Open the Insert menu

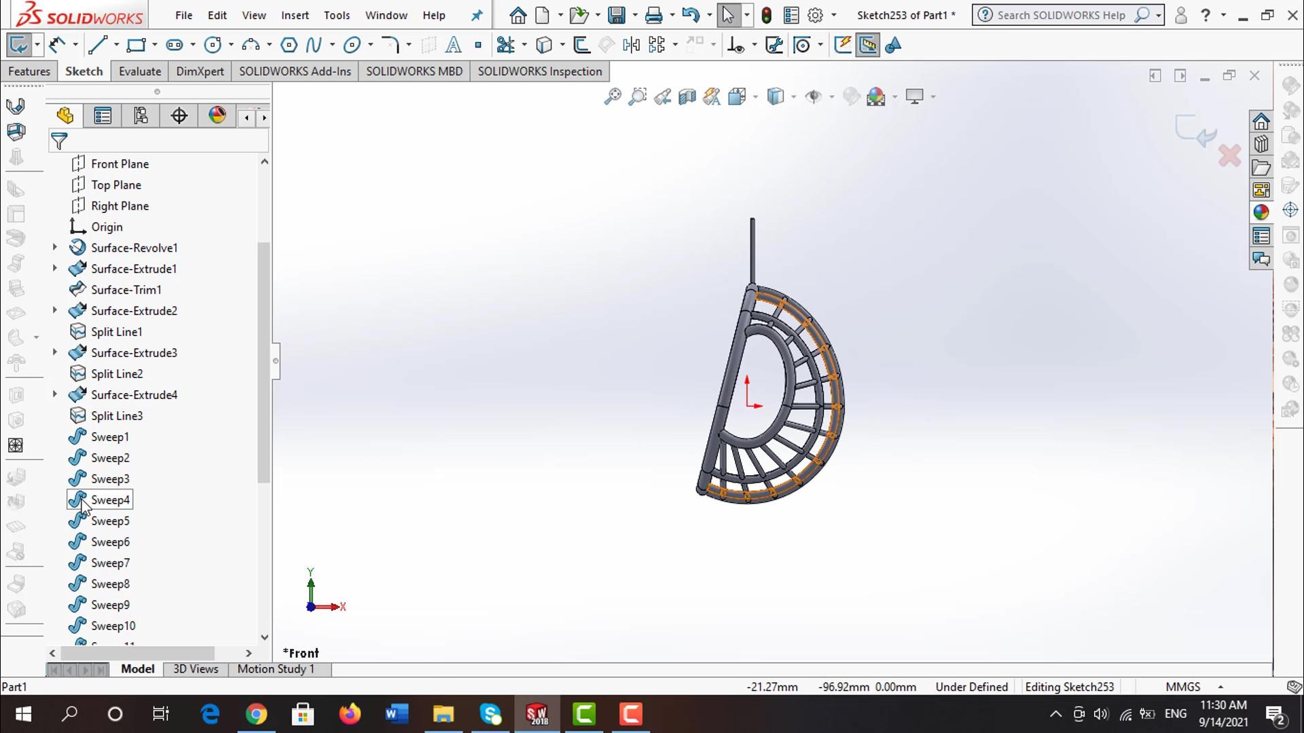click(295, 15)
